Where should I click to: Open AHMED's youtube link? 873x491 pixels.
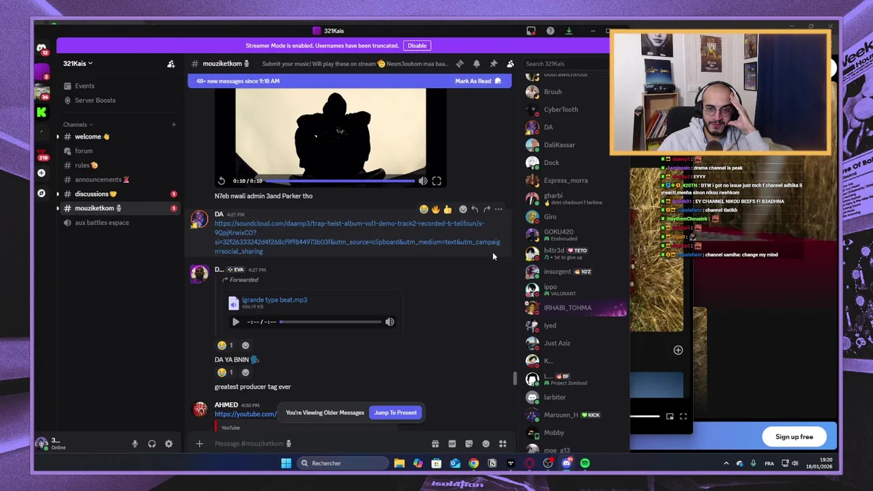246,414
